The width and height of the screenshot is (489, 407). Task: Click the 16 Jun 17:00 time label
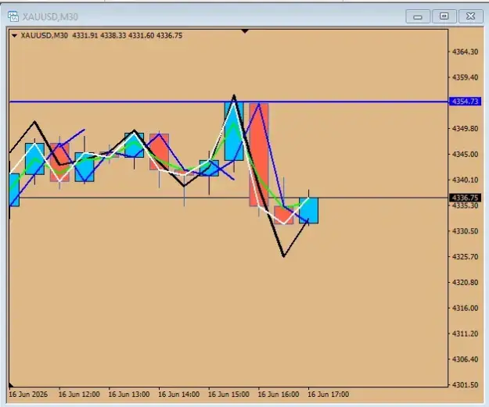tap(329, 395)
